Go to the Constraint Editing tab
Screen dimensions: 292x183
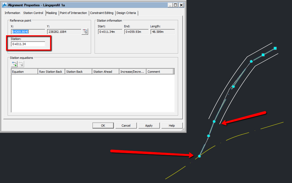[102, 13]
